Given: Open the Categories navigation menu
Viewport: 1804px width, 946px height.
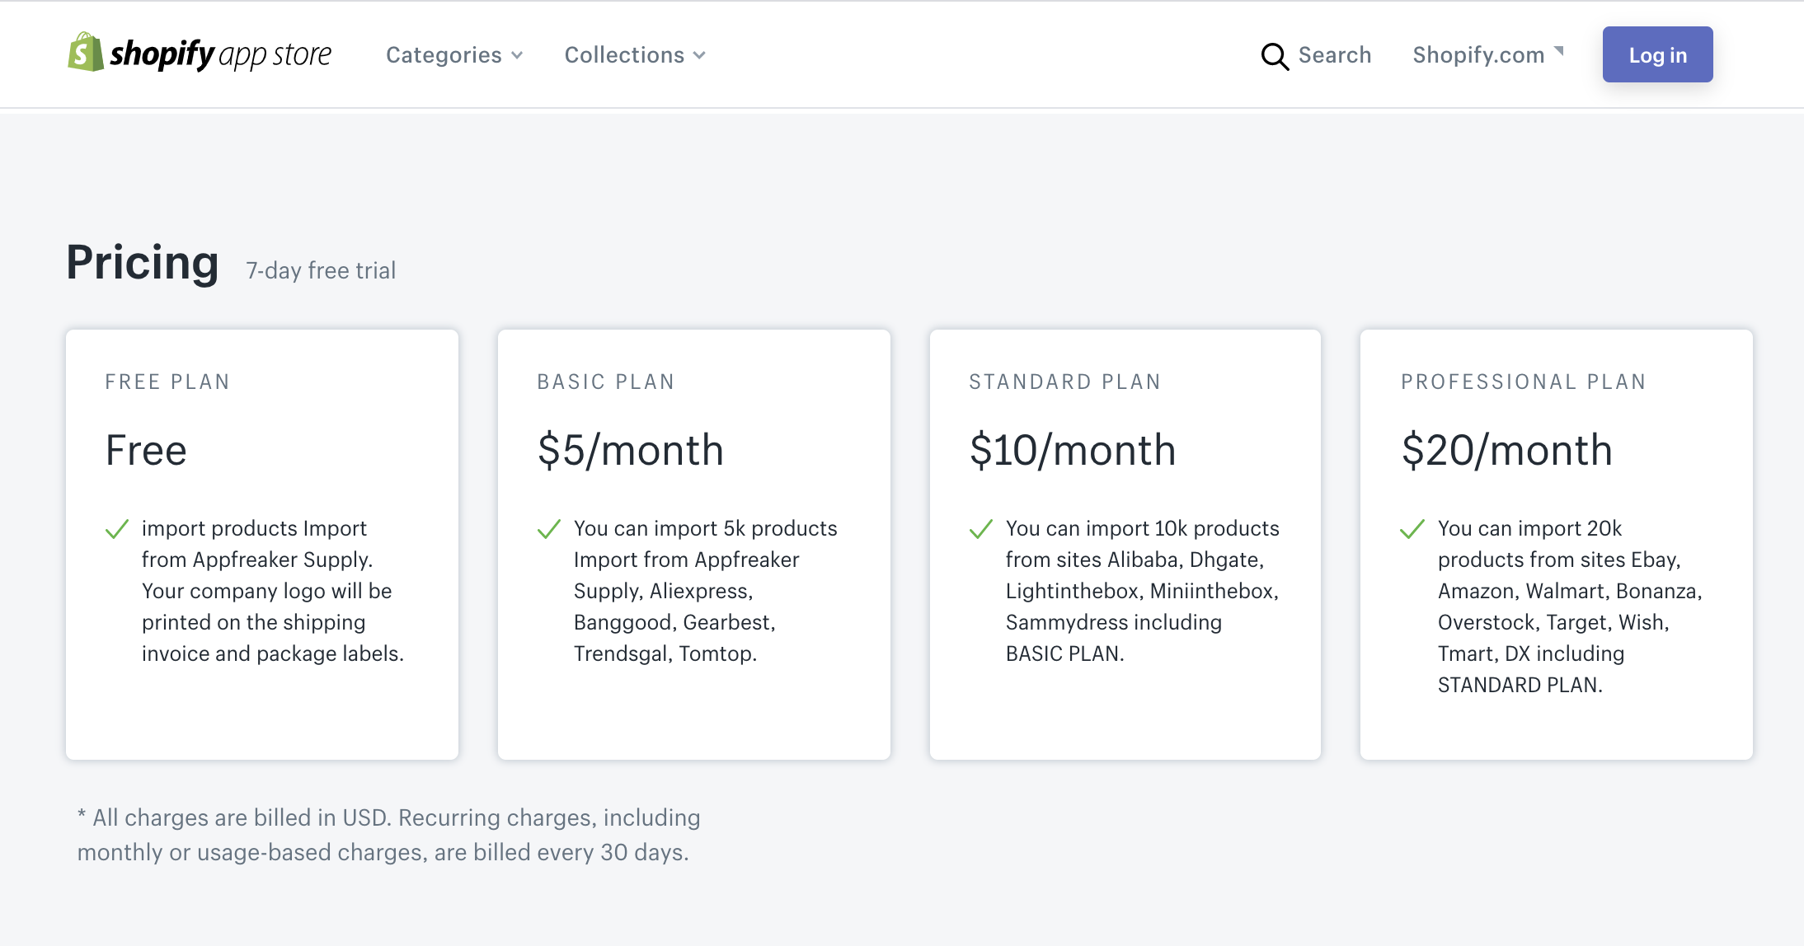Looking at the screenshot, I should [444, 55].
